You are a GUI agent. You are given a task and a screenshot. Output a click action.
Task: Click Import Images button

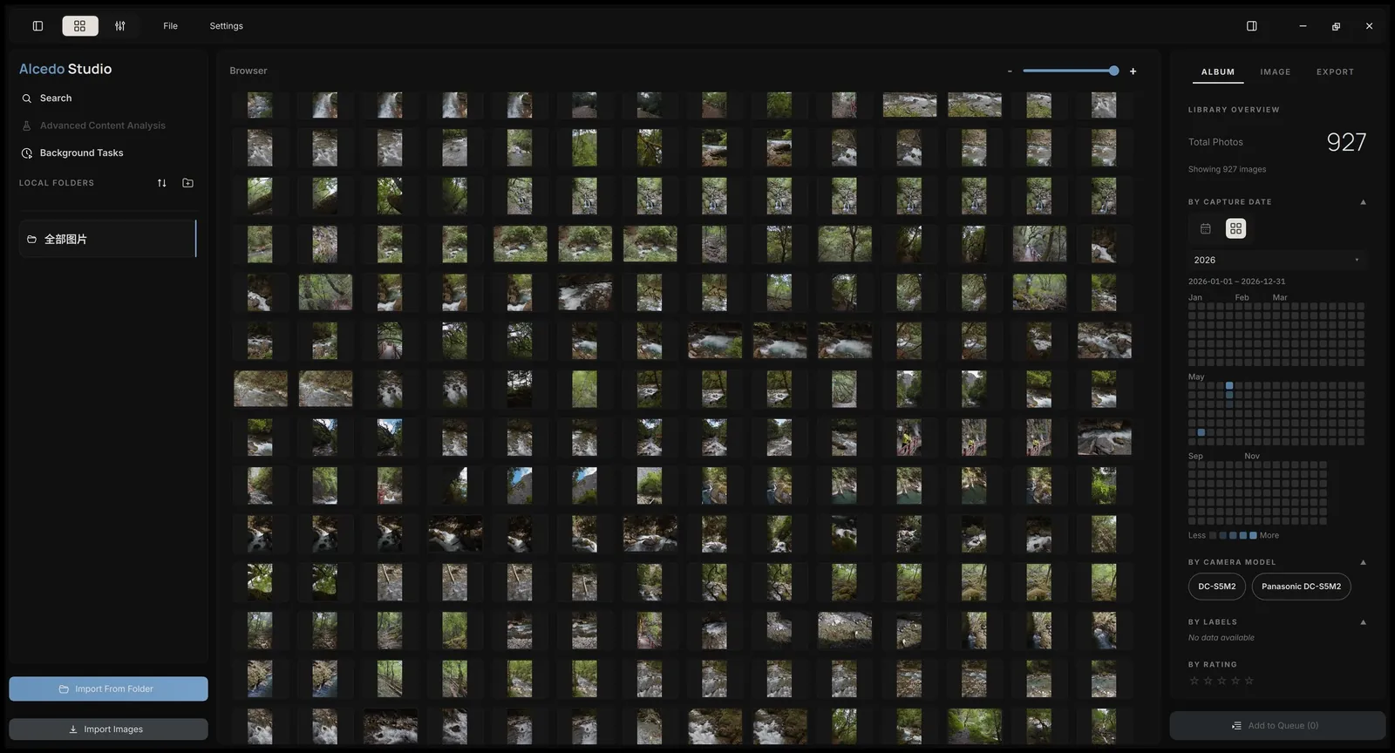click(108, 729)
